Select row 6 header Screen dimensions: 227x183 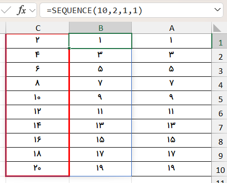click(219, 112)
